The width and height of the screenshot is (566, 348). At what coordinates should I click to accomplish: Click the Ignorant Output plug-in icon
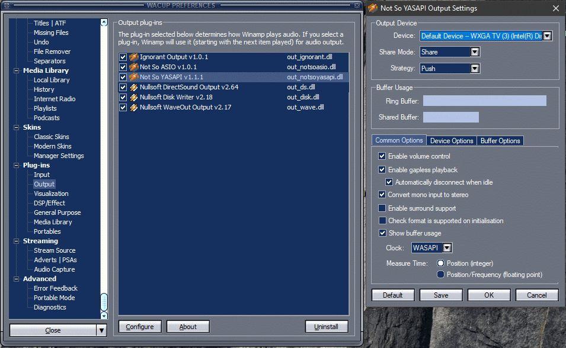[134, 57]
